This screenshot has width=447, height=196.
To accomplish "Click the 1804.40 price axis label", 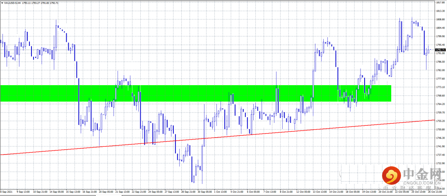I will click(x=441, y=28).
